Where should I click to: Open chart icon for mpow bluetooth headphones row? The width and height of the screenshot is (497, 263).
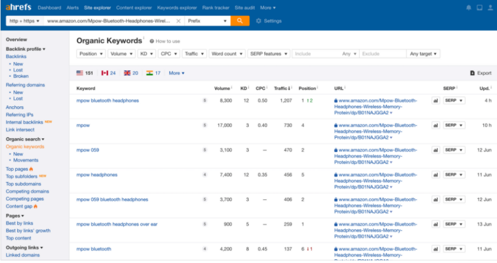coord(436,100)
